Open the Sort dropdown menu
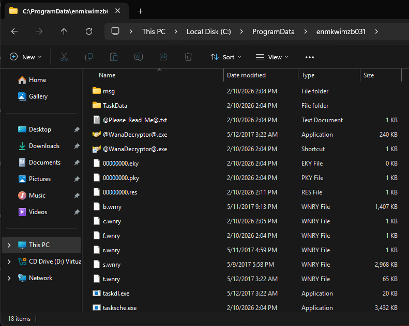The height and width of the screenshot is (326, 409). point(225,57)
